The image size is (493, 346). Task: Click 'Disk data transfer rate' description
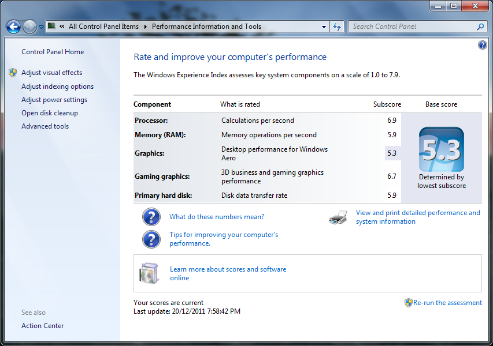(x=254, y=195)
